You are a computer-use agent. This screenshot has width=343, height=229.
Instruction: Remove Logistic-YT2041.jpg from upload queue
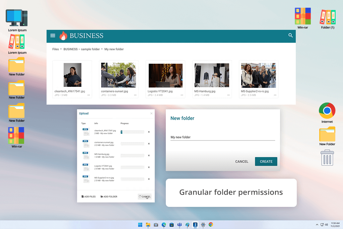[149, 168]
